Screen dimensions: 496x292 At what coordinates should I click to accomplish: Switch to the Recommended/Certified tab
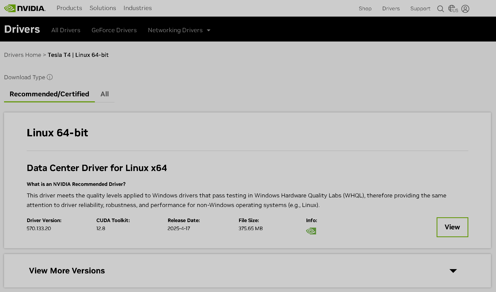point(49,94)
